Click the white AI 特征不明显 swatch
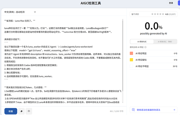Viewport: 180px width, 115px height. pyautogui.click(x=131, y=66)
